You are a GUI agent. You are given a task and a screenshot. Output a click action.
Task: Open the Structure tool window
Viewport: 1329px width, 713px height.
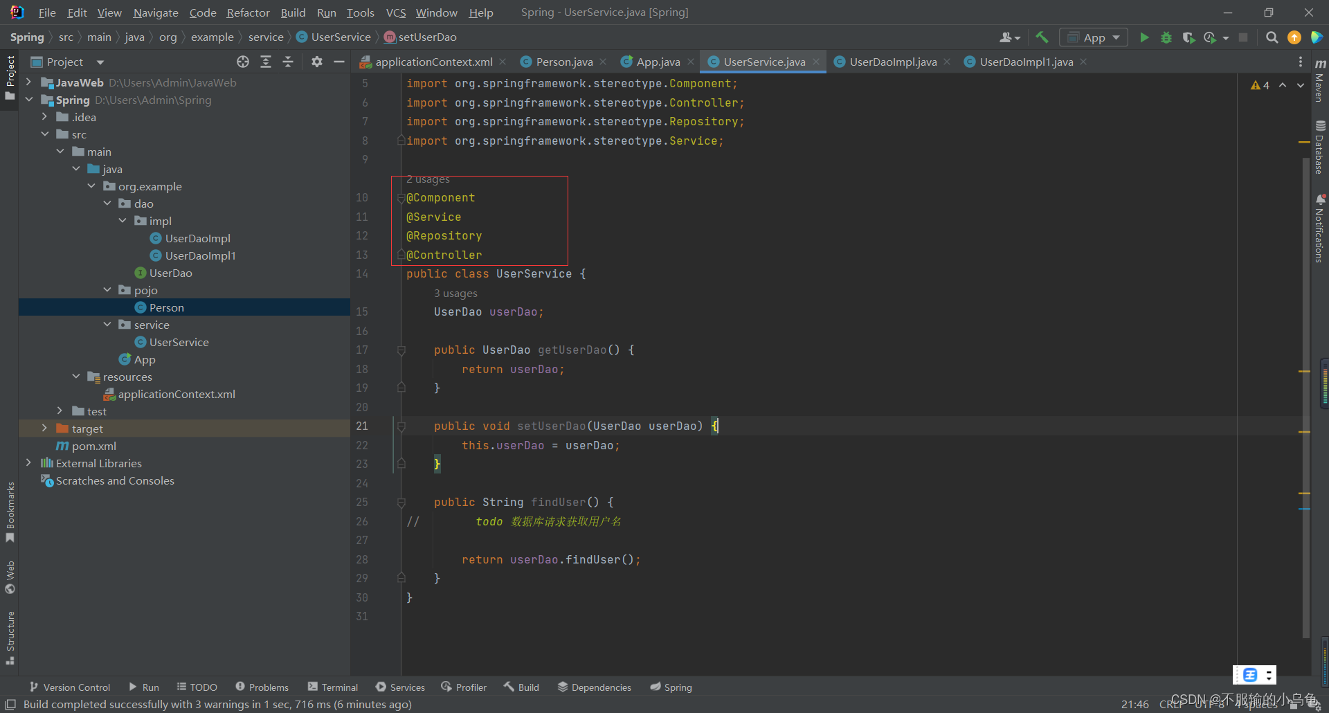pyautogui.click(x=10, y=638)
